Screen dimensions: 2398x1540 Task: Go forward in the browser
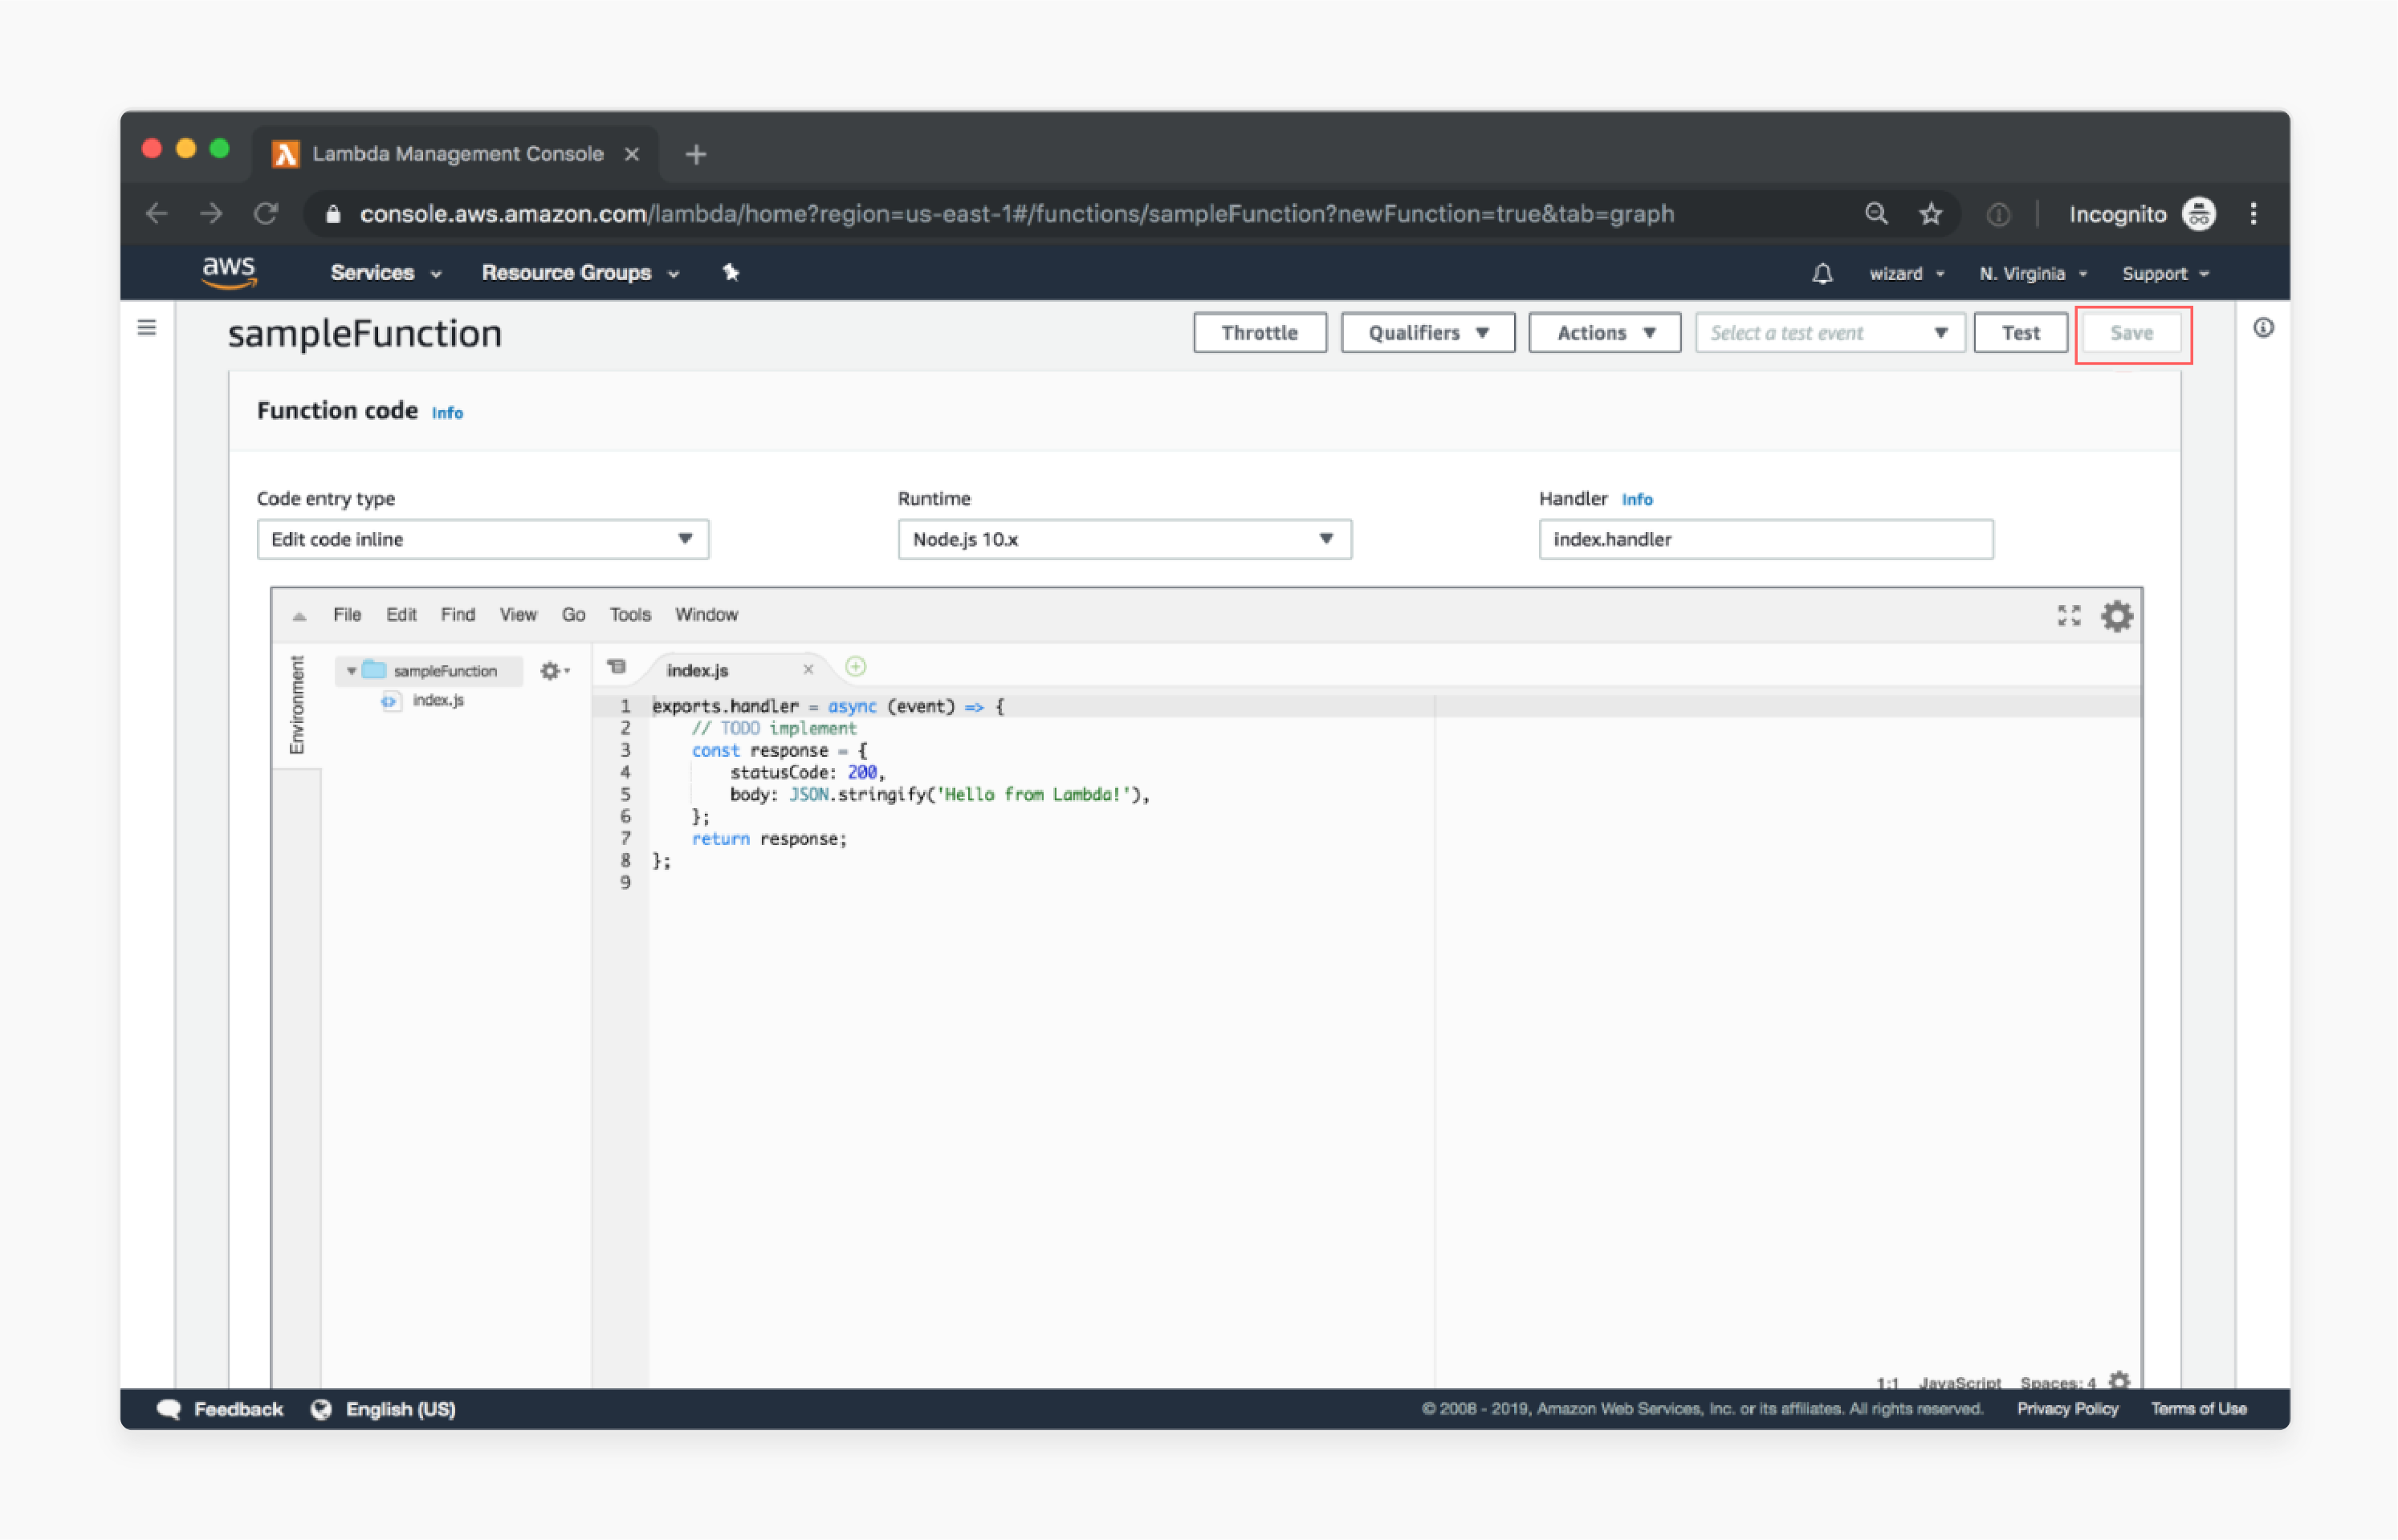(x=211, y=214)
